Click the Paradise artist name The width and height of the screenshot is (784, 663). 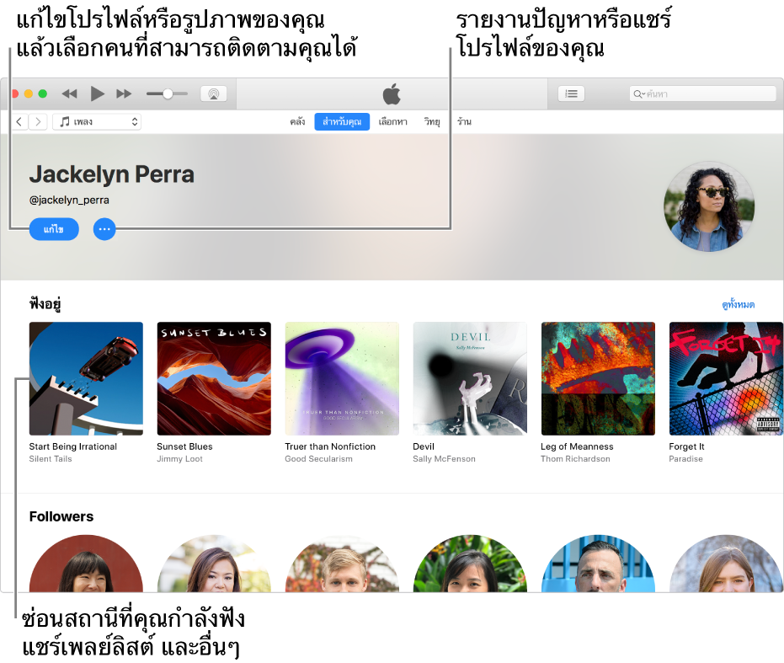pyautogui.click(x=686, y=459)
